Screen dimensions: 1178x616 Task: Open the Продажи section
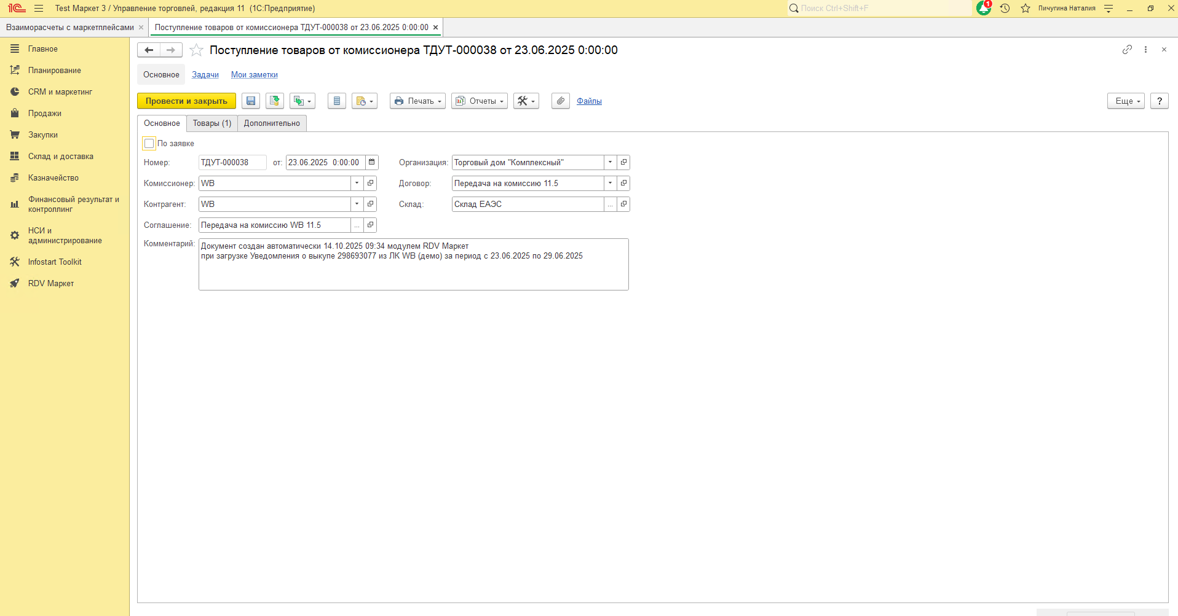tap(45, 114)
